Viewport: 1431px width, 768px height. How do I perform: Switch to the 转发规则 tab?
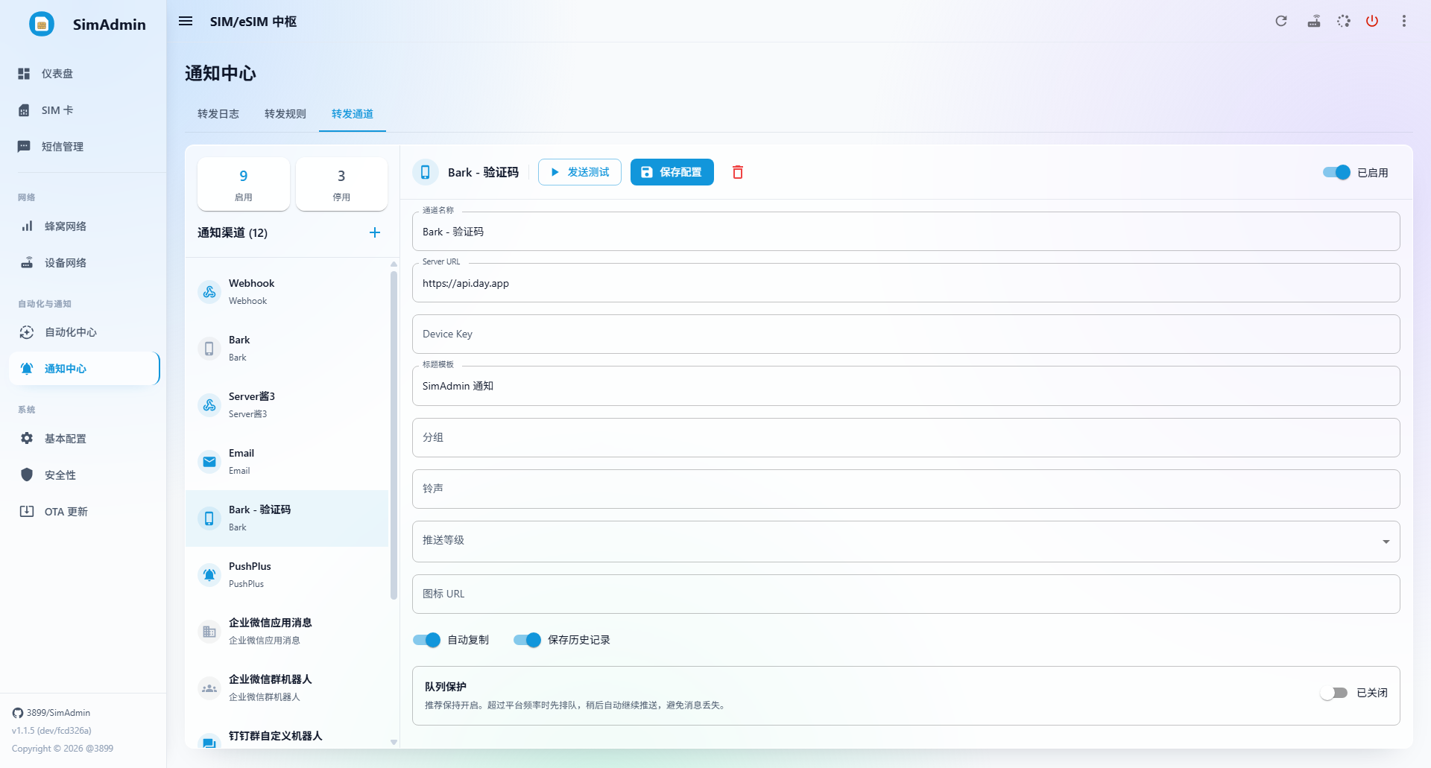point(285,114)
